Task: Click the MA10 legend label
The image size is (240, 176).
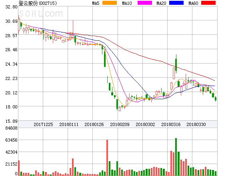Action: tap(127, 3)
